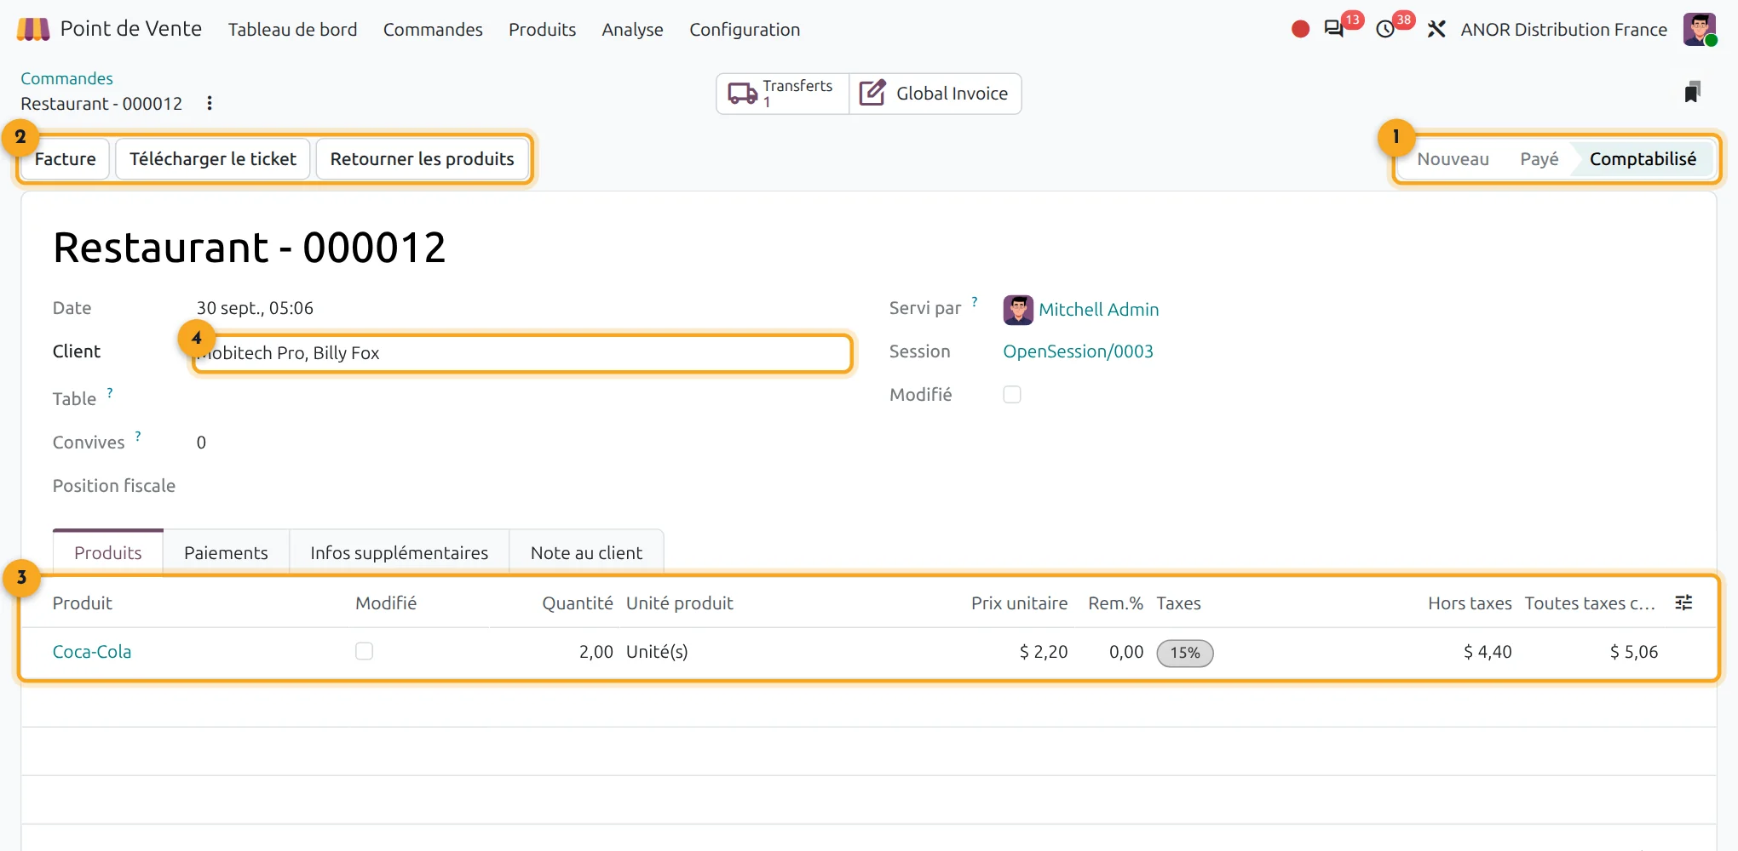
Task: Go back via Commandes breadcrumb link
Action: [x=66, y=78]
